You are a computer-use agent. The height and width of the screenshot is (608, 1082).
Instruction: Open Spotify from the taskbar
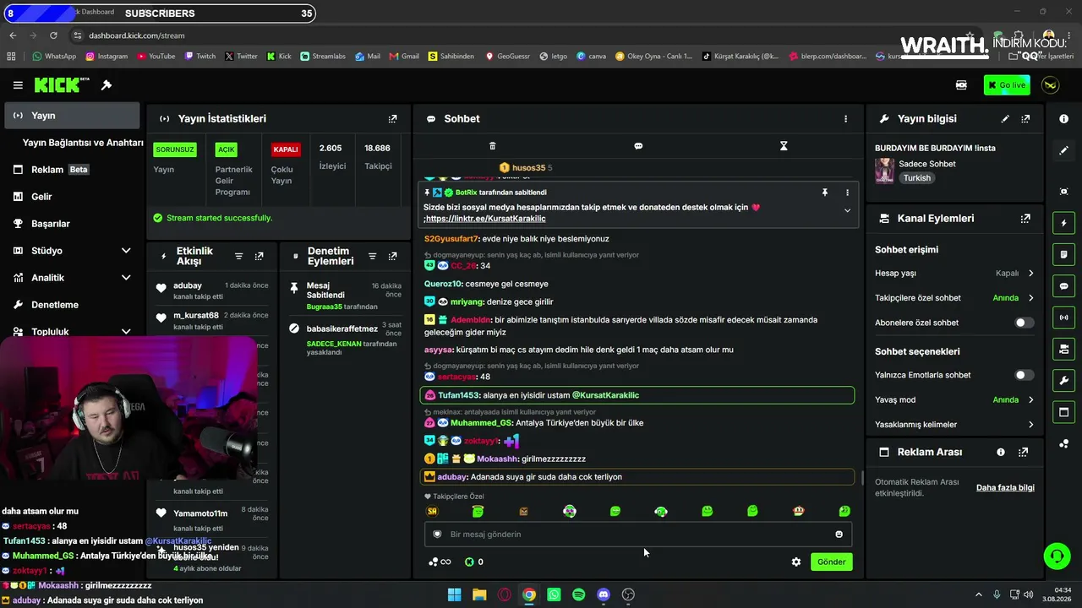click(578, 594)
